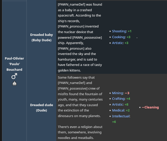
Task: Click the Artistic link with +8 bonus
Action: click(118, 105)
